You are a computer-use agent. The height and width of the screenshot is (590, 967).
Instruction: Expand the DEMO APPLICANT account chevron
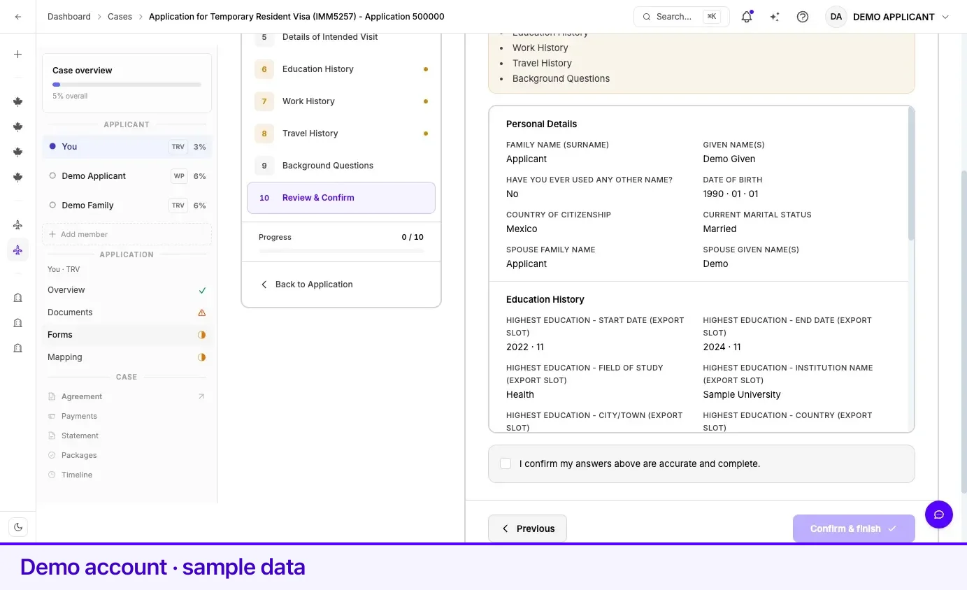[x=945, y=17]
